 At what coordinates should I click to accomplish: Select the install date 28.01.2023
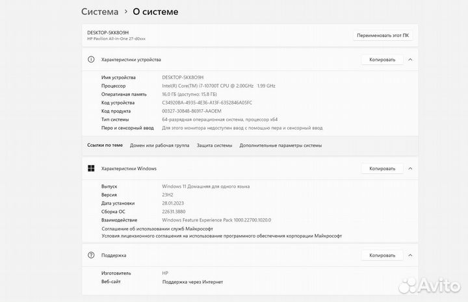(173, 203)
